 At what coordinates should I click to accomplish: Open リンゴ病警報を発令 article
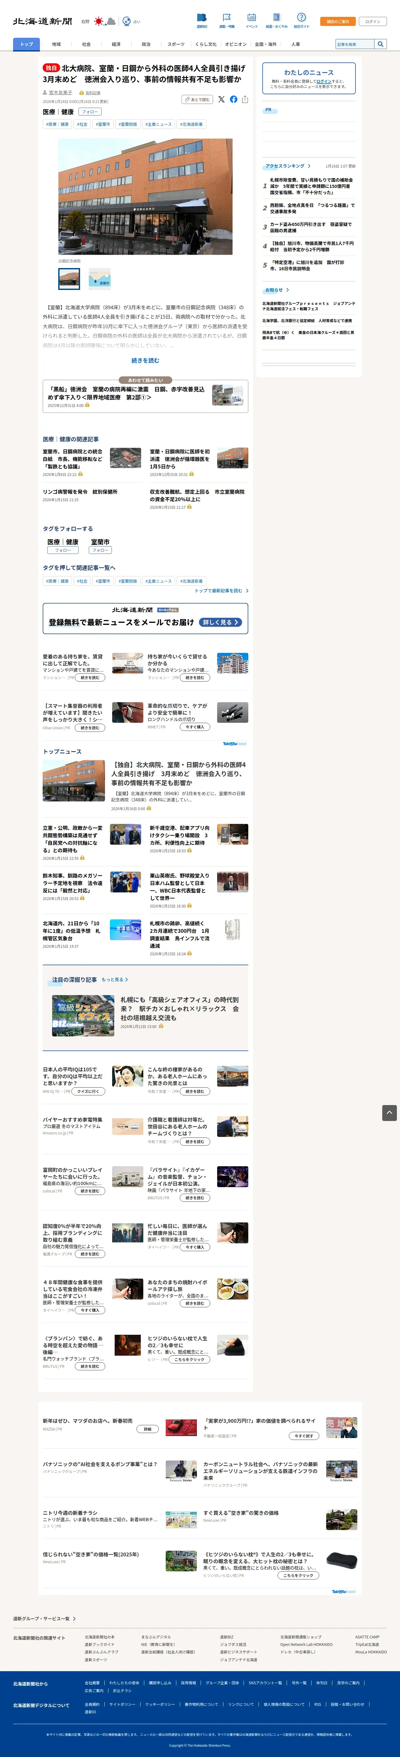[80, 492]
